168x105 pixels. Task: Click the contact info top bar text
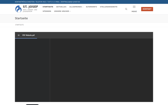pyautogui.click(x=47, y=2)
